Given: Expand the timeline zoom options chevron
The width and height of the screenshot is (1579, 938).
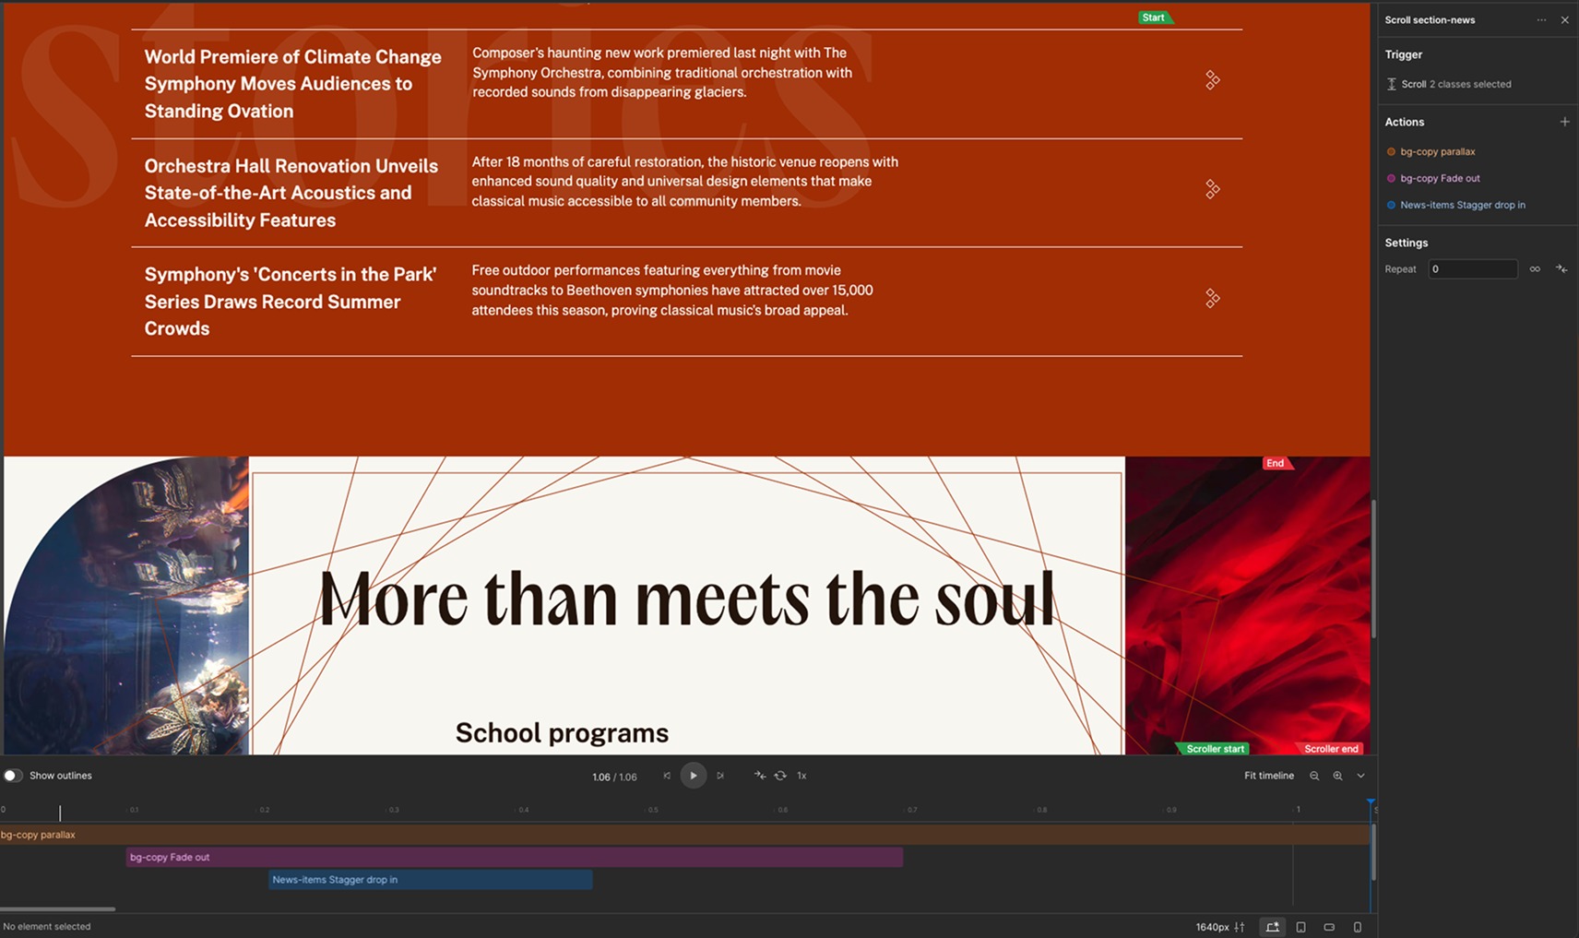Looking at the screenshot, I should point(1360,776).
